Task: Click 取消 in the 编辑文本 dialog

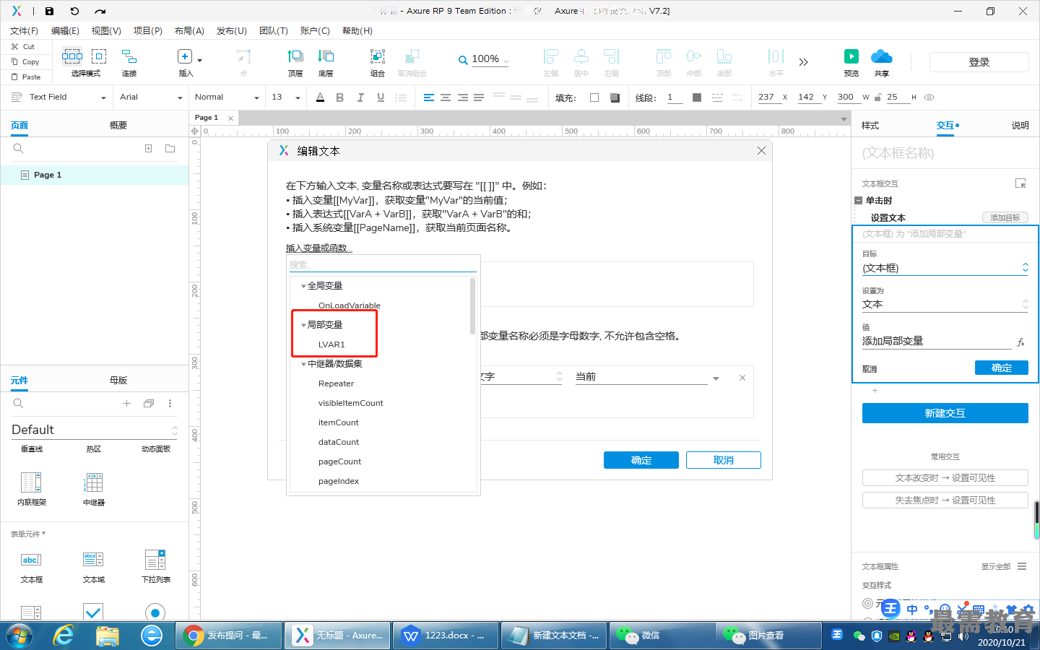Action: click(724, 460)
